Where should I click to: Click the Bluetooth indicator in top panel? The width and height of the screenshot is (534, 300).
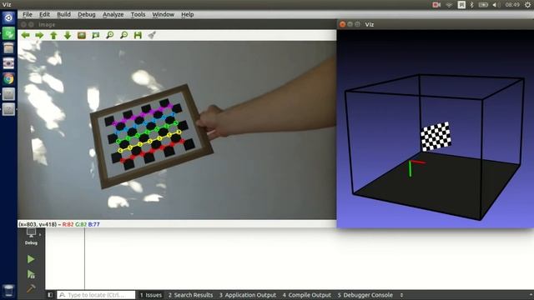click(471, 5)
